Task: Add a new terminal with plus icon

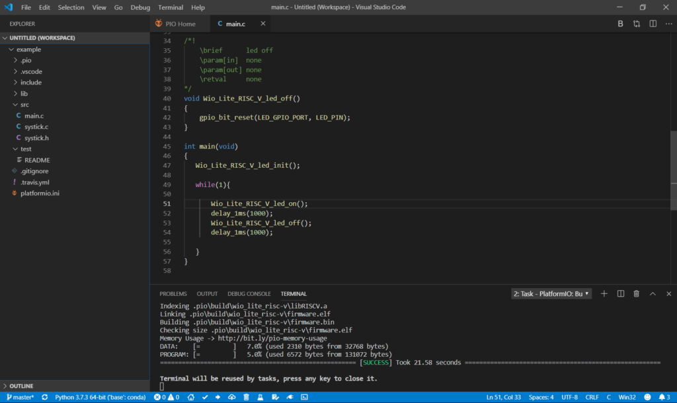Action: [604, 293]
